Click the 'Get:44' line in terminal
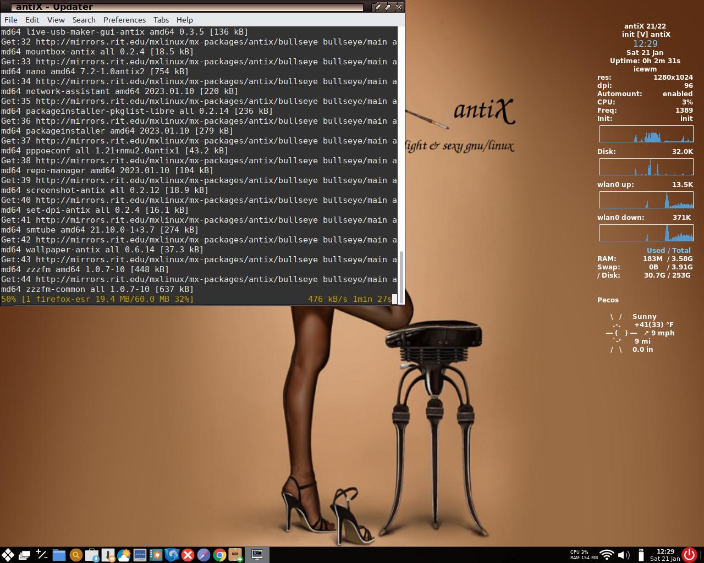This screenshot has height=563, width=704. coord(199,279)
